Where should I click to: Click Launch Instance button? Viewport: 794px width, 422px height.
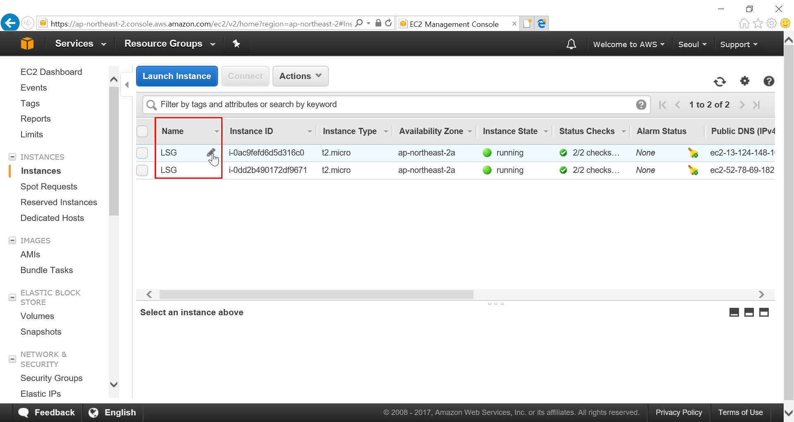tap(177, 76)
